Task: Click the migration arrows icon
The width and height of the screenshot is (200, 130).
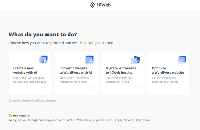Action: click(x=135, y=60)
